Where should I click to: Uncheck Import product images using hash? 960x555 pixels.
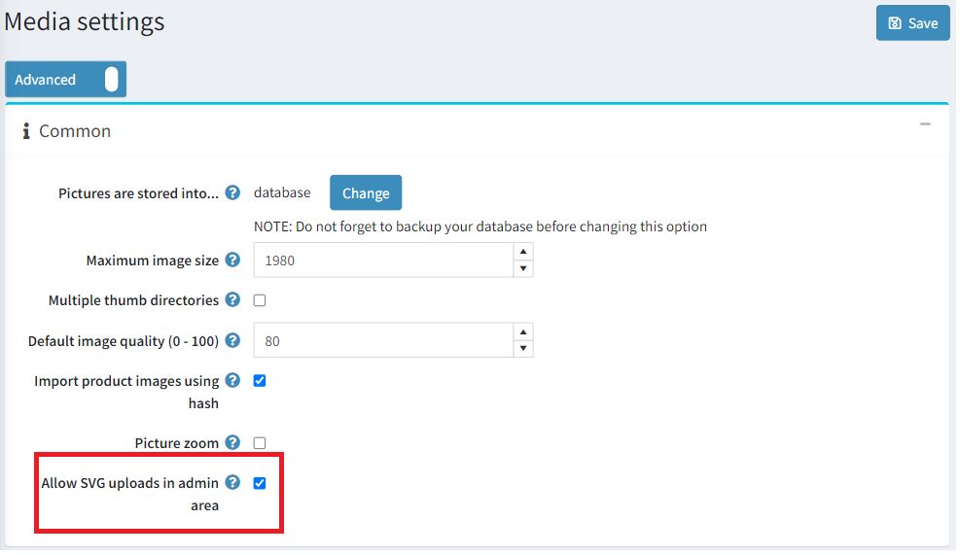pyautogui.click(x=260, y=380)
